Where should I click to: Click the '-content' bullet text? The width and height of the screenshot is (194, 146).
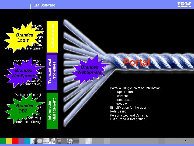122,96
